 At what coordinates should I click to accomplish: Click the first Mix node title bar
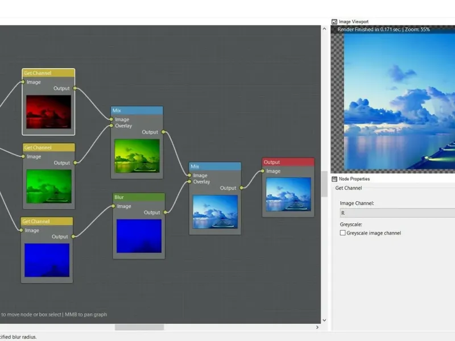137,110
